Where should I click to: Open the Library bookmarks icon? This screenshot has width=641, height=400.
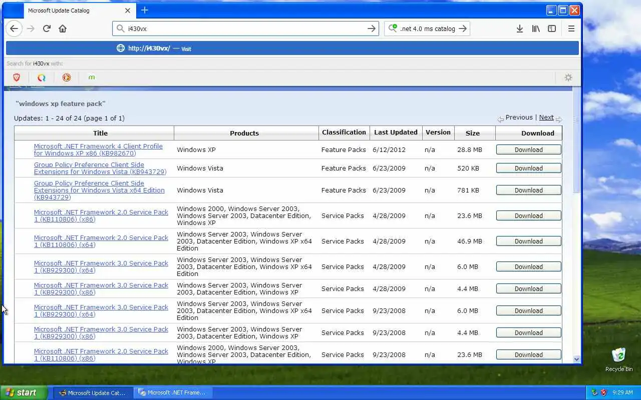tap(536, 28)
